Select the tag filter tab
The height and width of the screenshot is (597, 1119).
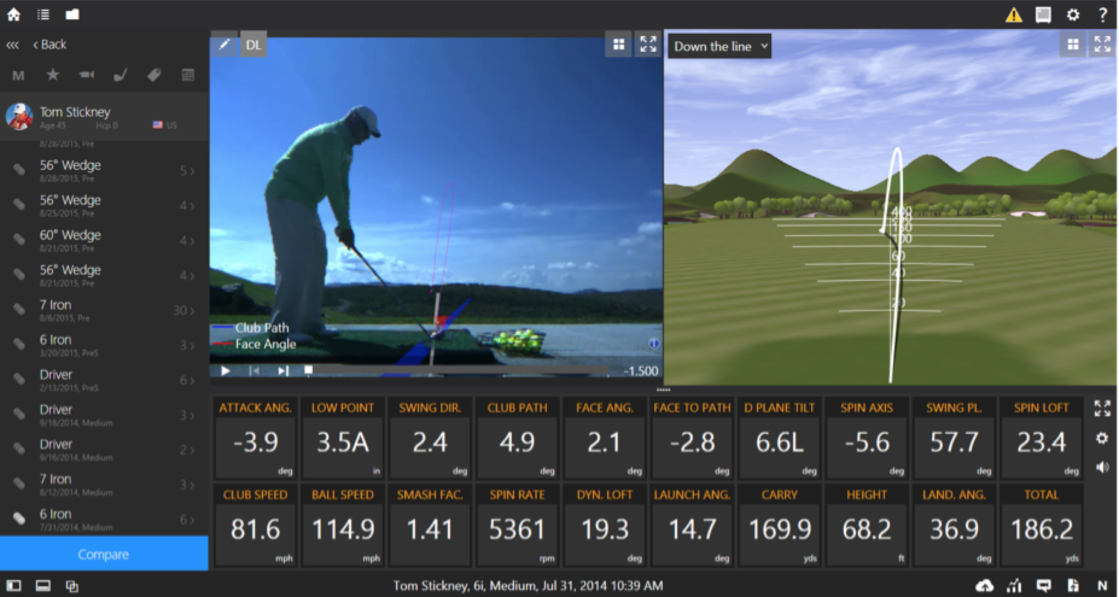tap(154, 75)
